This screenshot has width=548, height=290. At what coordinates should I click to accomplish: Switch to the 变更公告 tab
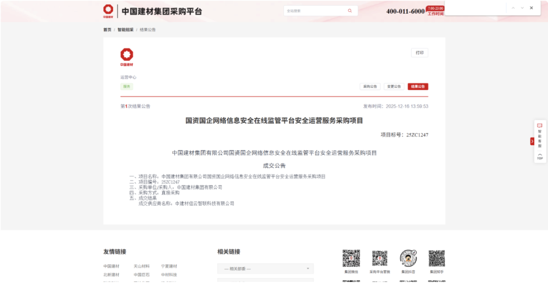pos(394,87)
